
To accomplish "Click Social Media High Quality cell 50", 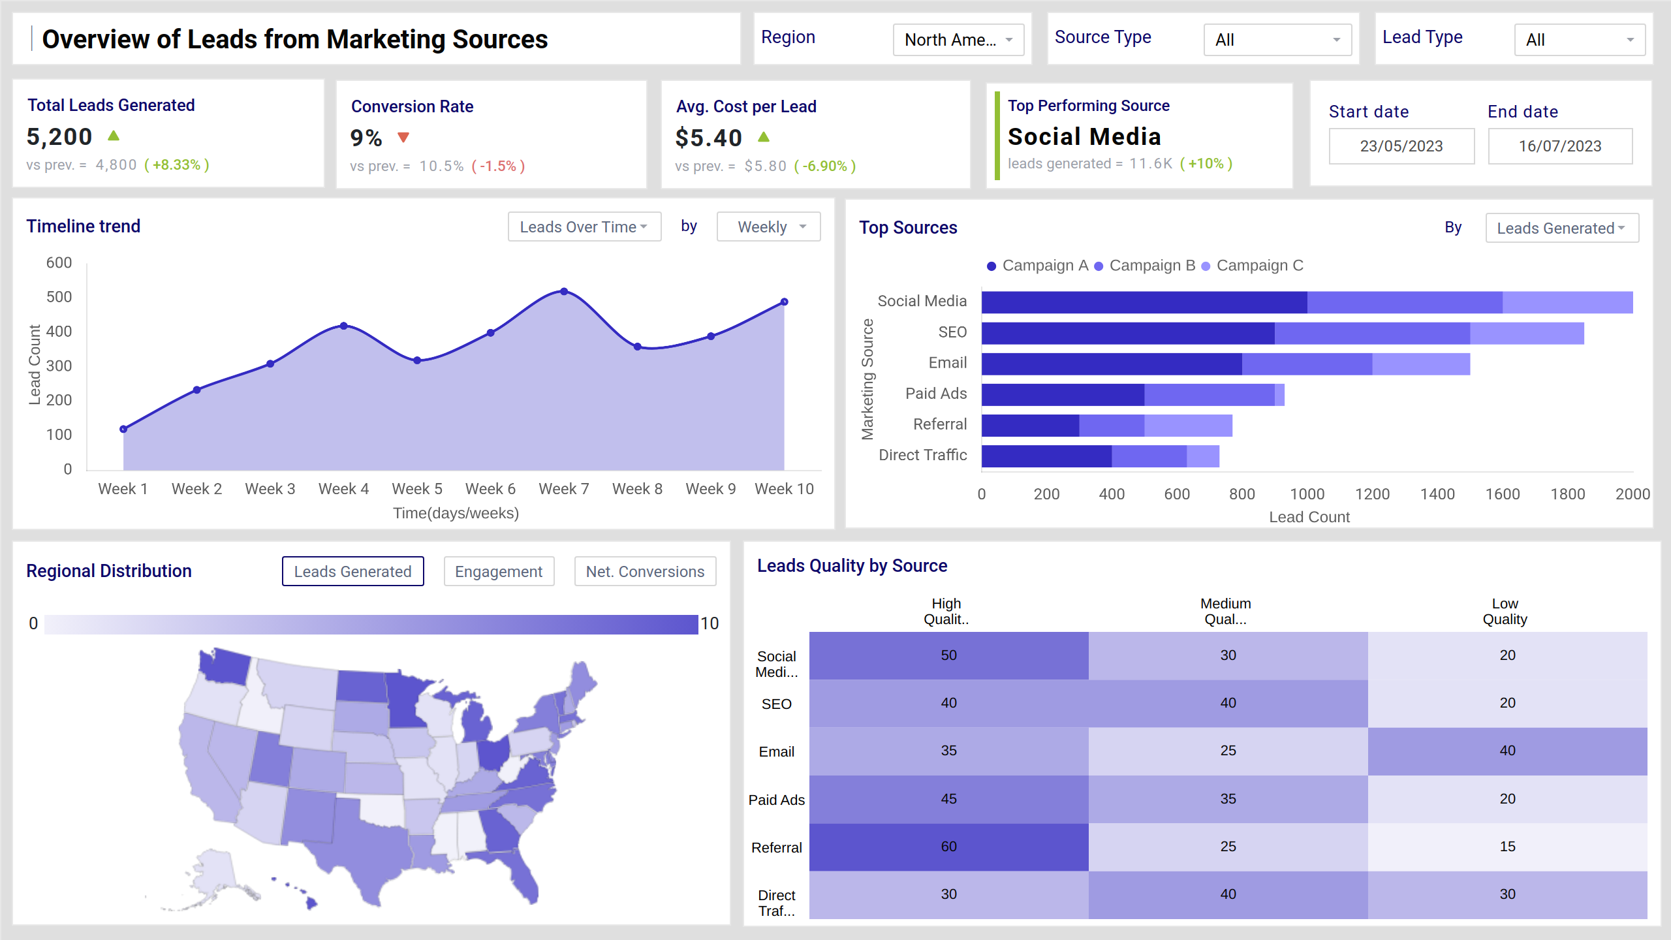I will 948,655.
